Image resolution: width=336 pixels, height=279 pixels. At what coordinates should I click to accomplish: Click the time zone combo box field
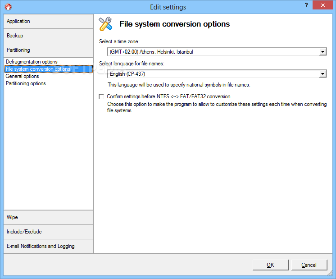[217, 52]
